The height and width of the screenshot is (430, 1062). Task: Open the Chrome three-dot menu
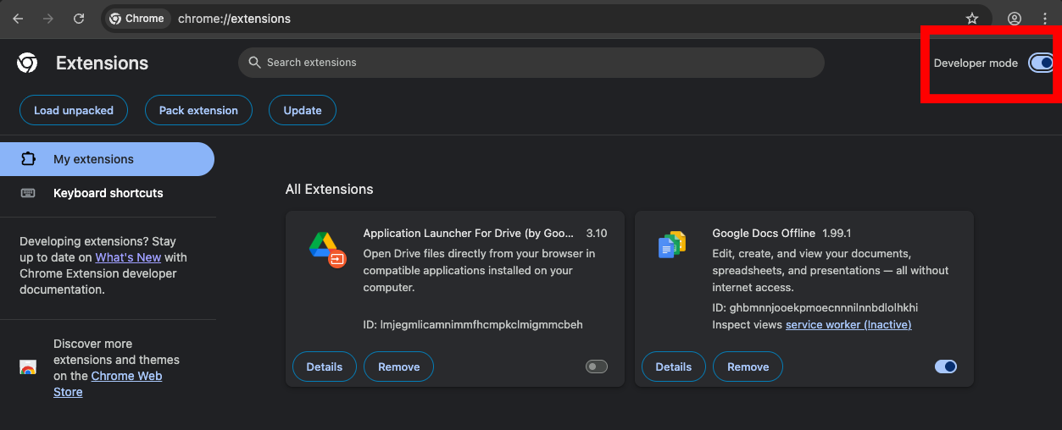(x=1045, y=19)
